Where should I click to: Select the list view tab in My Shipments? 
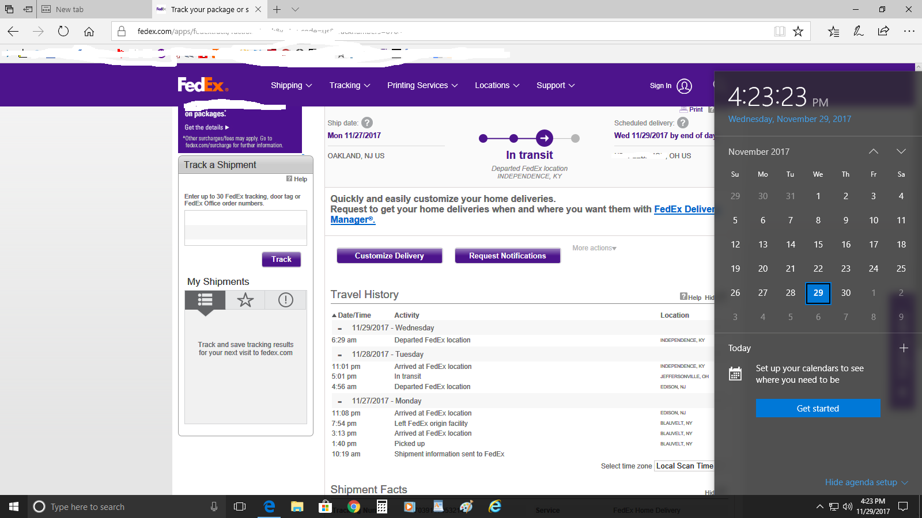coord(205,300)
